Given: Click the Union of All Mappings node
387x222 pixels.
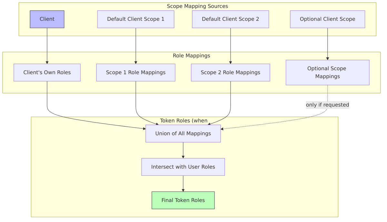Looking at the screenshot, I should tap(183, 133).
